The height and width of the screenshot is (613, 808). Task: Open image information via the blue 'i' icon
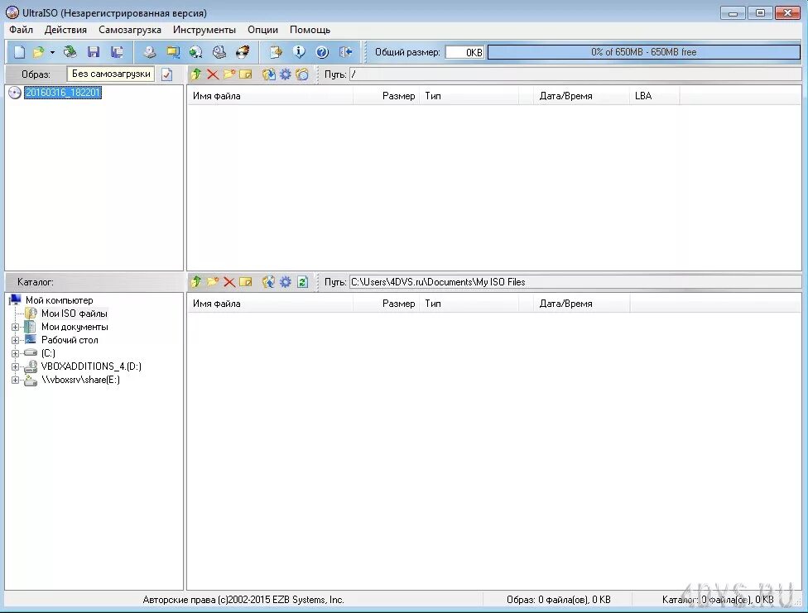click(x=299, y=52)
